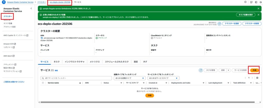
Task: Open the 設定 tab
Action: coord(136,62)
